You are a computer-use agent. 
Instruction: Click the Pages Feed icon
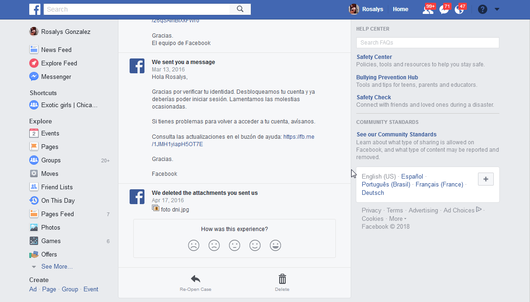pyautogui.click(x=34, y=214)
